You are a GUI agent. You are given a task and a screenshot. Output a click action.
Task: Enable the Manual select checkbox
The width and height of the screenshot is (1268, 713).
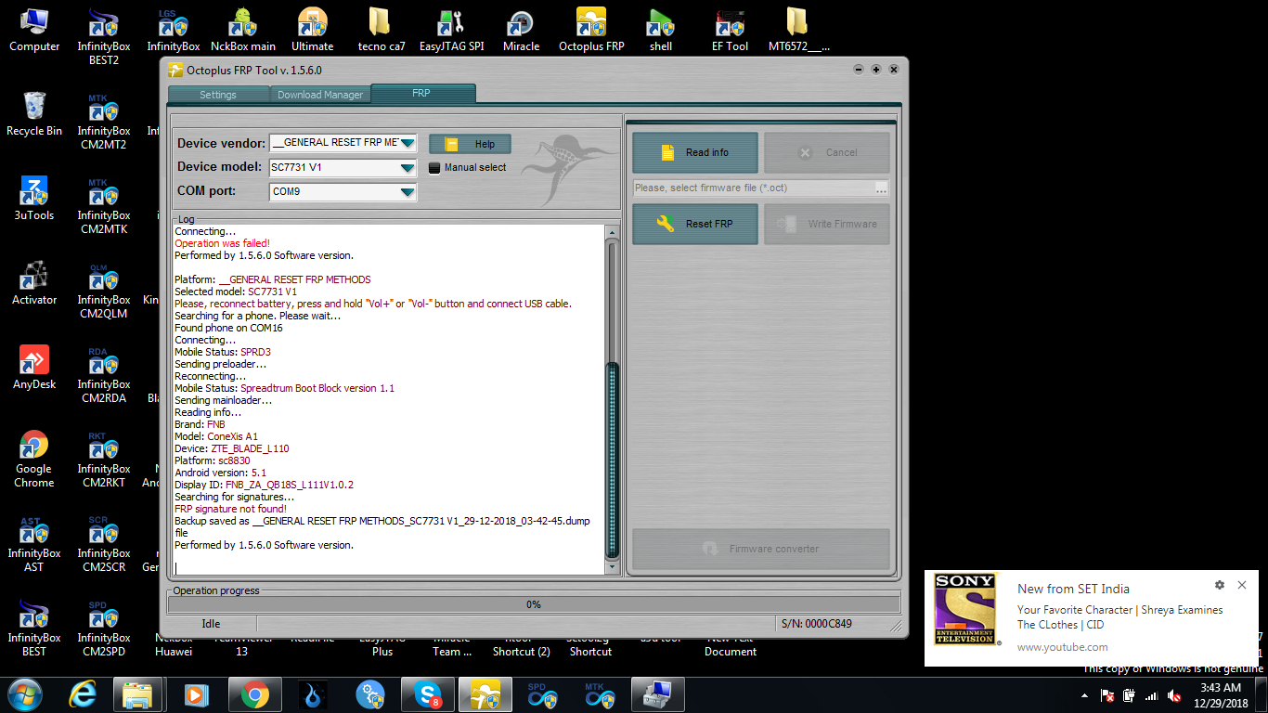tap(434, 168)
